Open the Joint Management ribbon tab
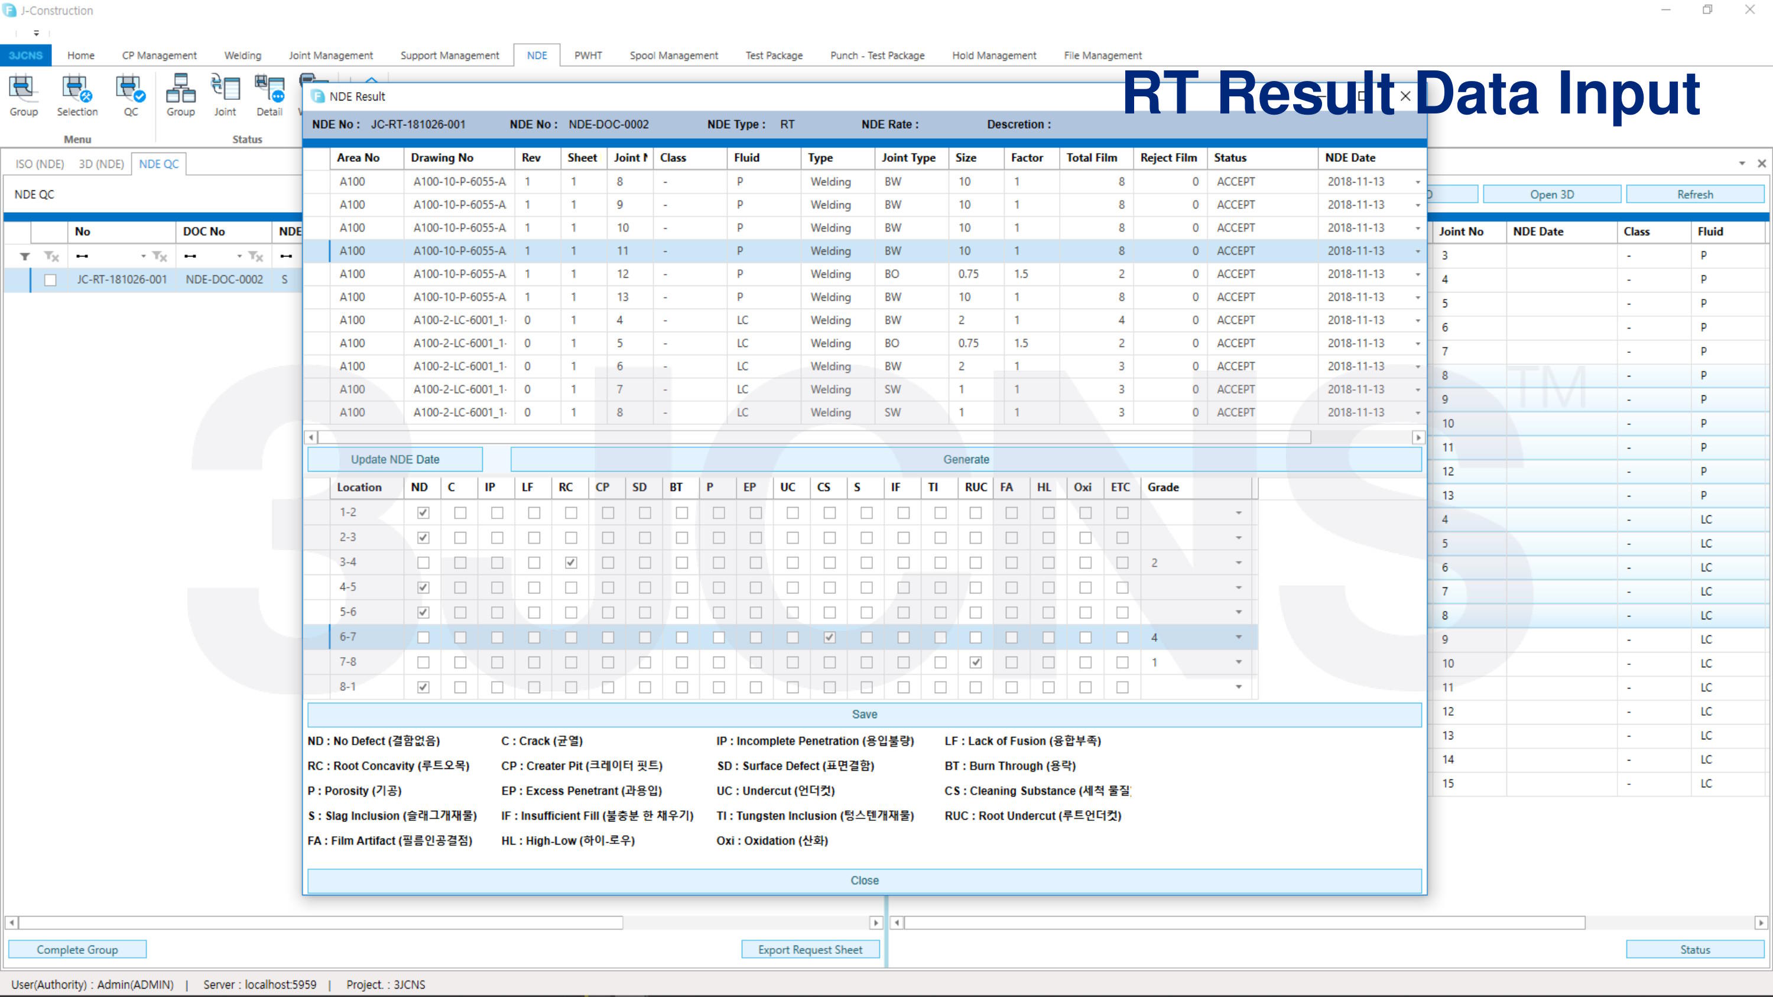The width and height of the screenshot is (1773, 997). [330, 55]
